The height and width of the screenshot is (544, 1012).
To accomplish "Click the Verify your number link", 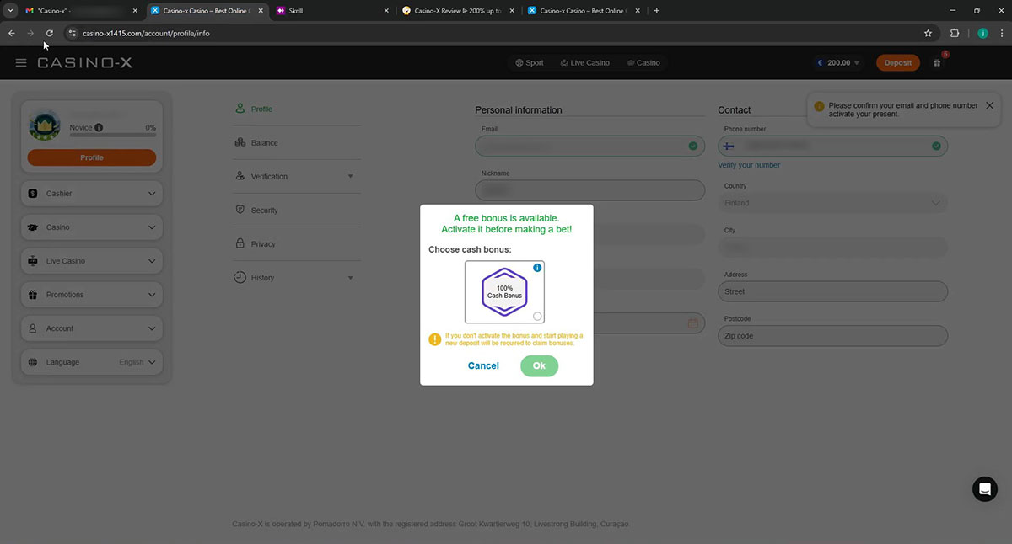I will coord(749,165).
